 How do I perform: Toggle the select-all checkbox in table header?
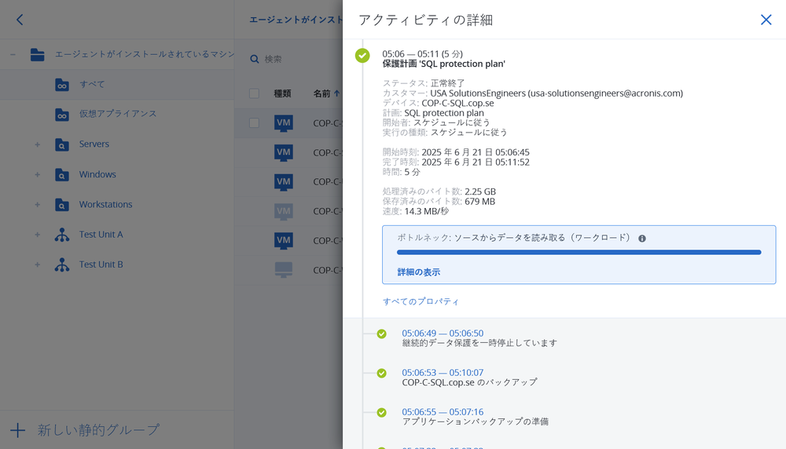254,93
